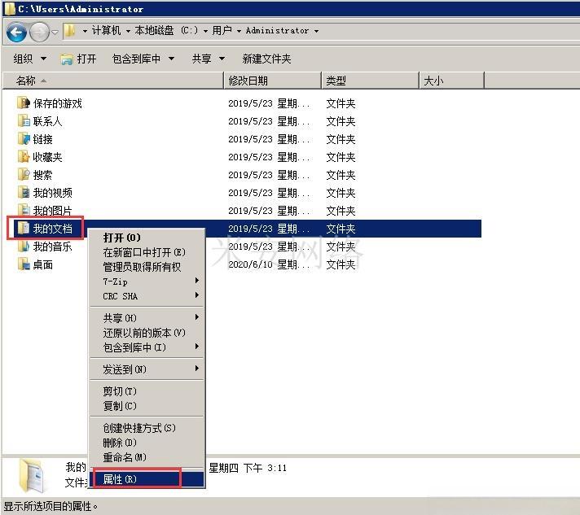
Task: Select the 搜索 folder name
Action: click(x=42, y=175)
